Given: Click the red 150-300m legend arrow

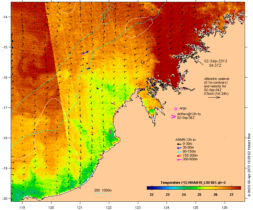Looking at the screenshot, I should 179,156.
